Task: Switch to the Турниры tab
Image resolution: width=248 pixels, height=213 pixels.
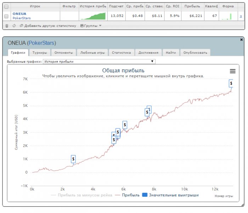Action: pos(40,53)
